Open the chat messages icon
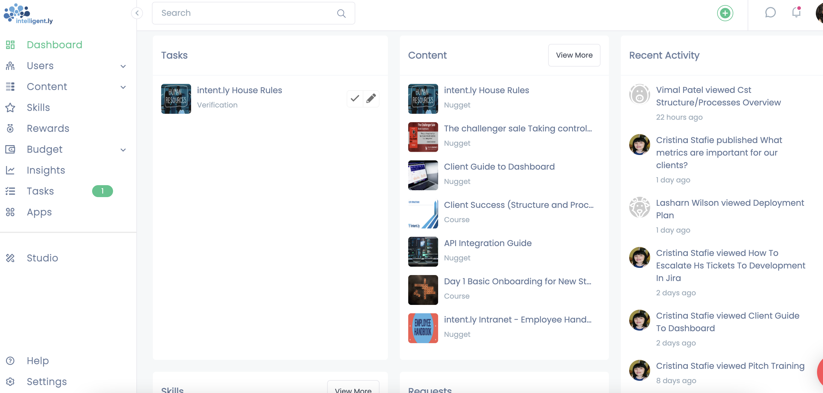Image resolution: width=823 pixels, height=393 pixels. click(x=770, y=13)
